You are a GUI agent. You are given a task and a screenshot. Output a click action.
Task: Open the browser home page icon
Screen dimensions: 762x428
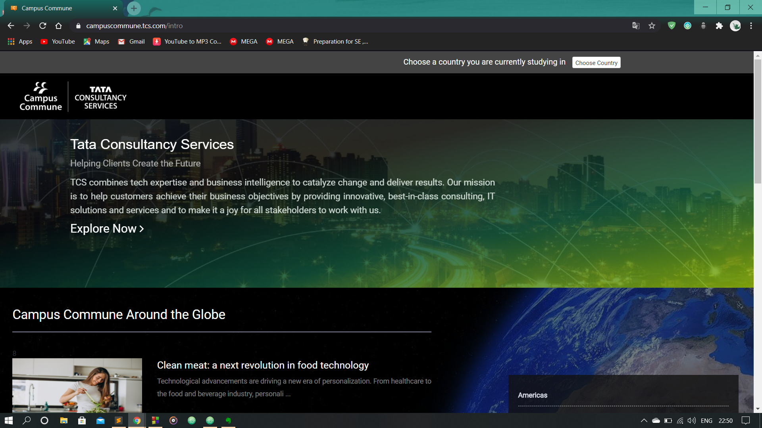point(58,26)
